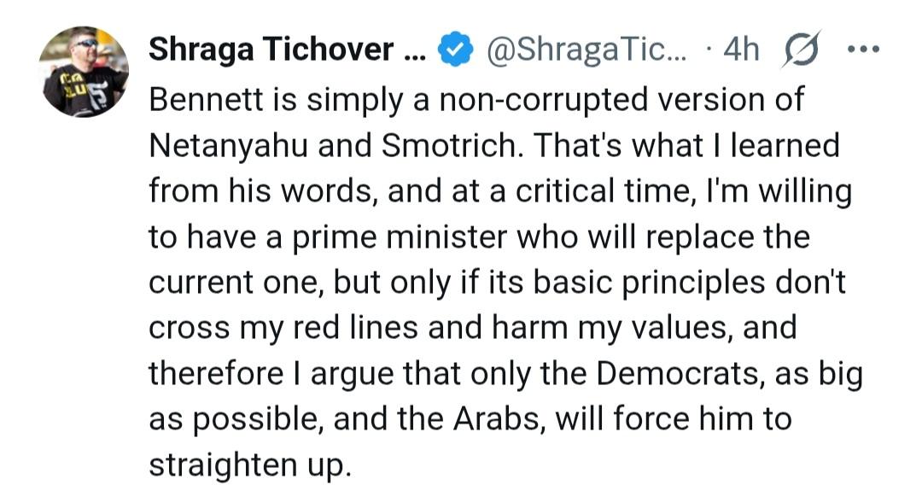
Task: Click the Grok slashed-circle icon
Action: (x=801, y=50)
